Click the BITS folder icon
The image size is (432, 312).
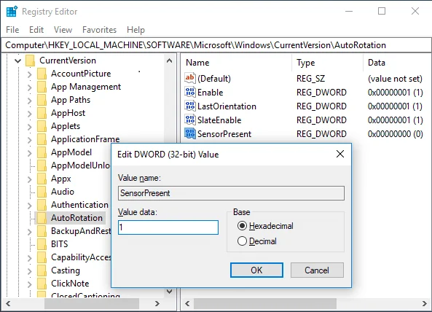[x=42, y=244]
